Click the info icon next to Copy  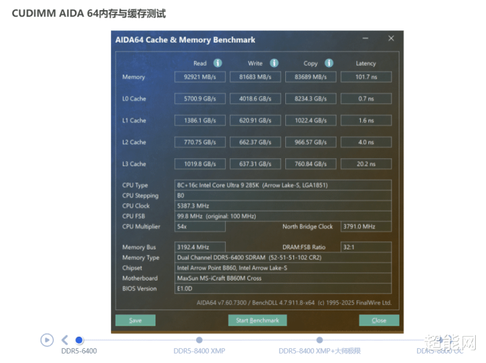click(x=329, y=63)
